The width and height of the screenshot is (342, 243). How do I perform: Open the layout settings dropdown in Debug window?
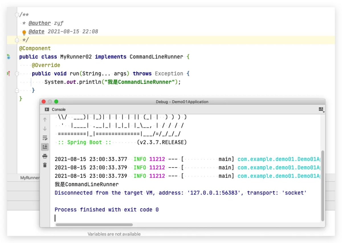coord(321,110)
